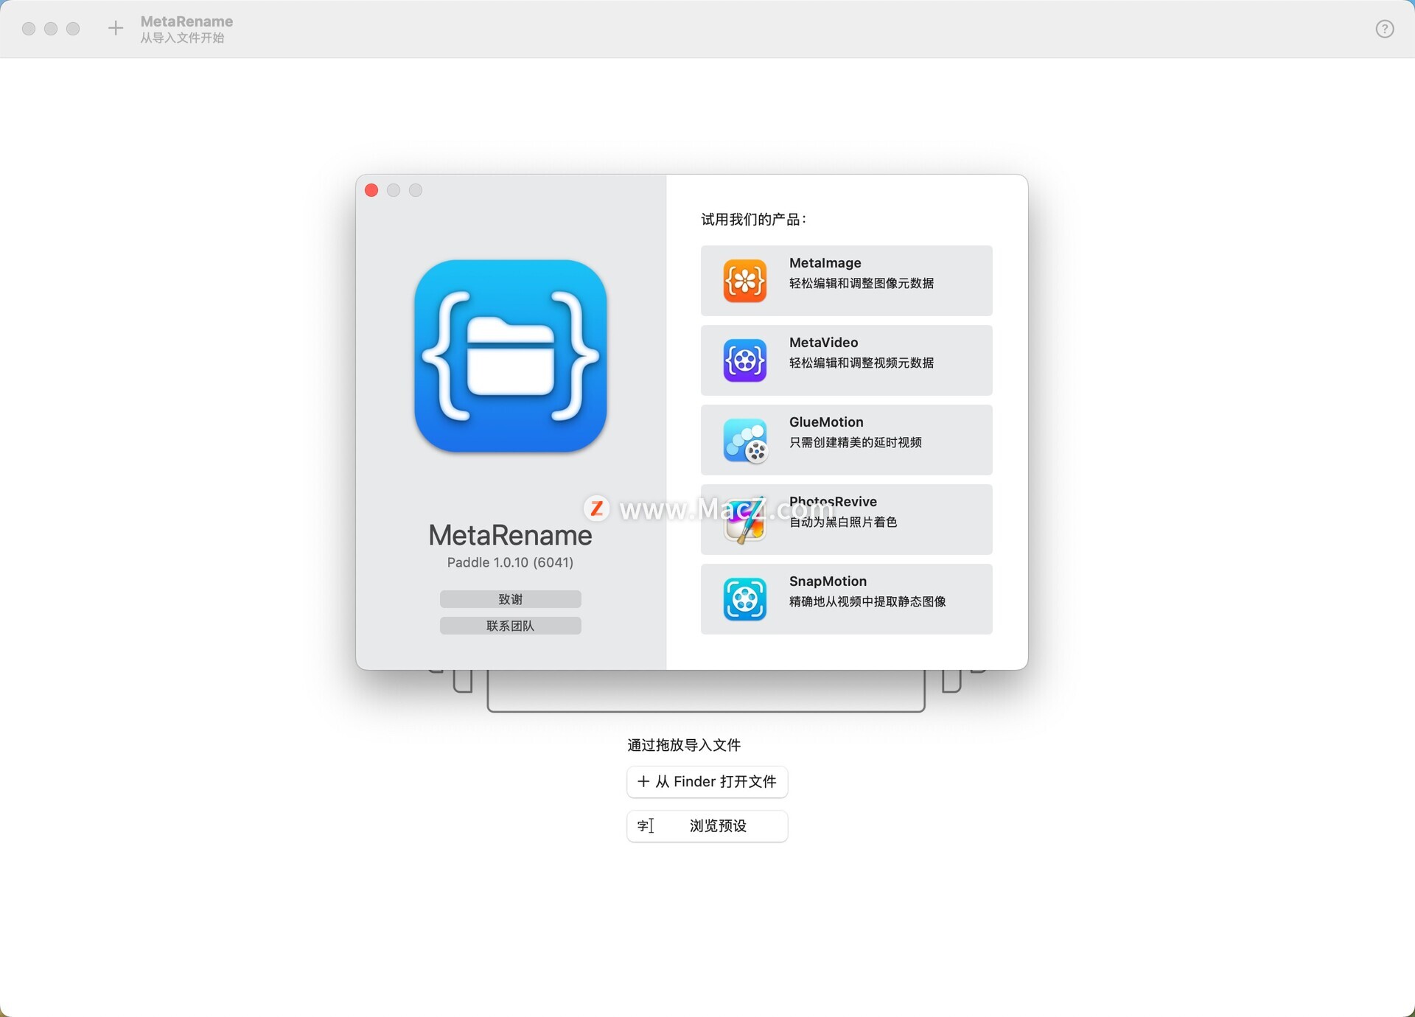1415x1017 pixels.
Task: Click the 从导入文件开始 subtitle in title bar
Action: 182,38
